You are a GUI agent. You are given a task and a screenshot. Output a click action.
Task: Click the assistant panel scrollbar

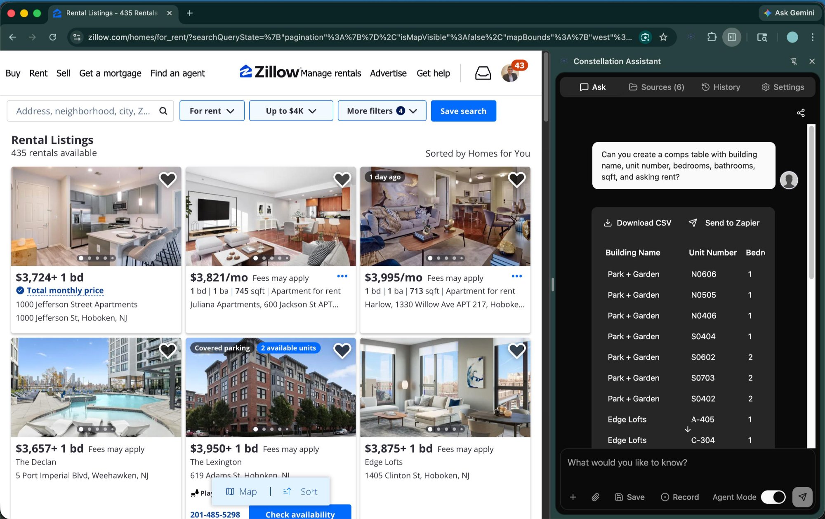point(811,202)
